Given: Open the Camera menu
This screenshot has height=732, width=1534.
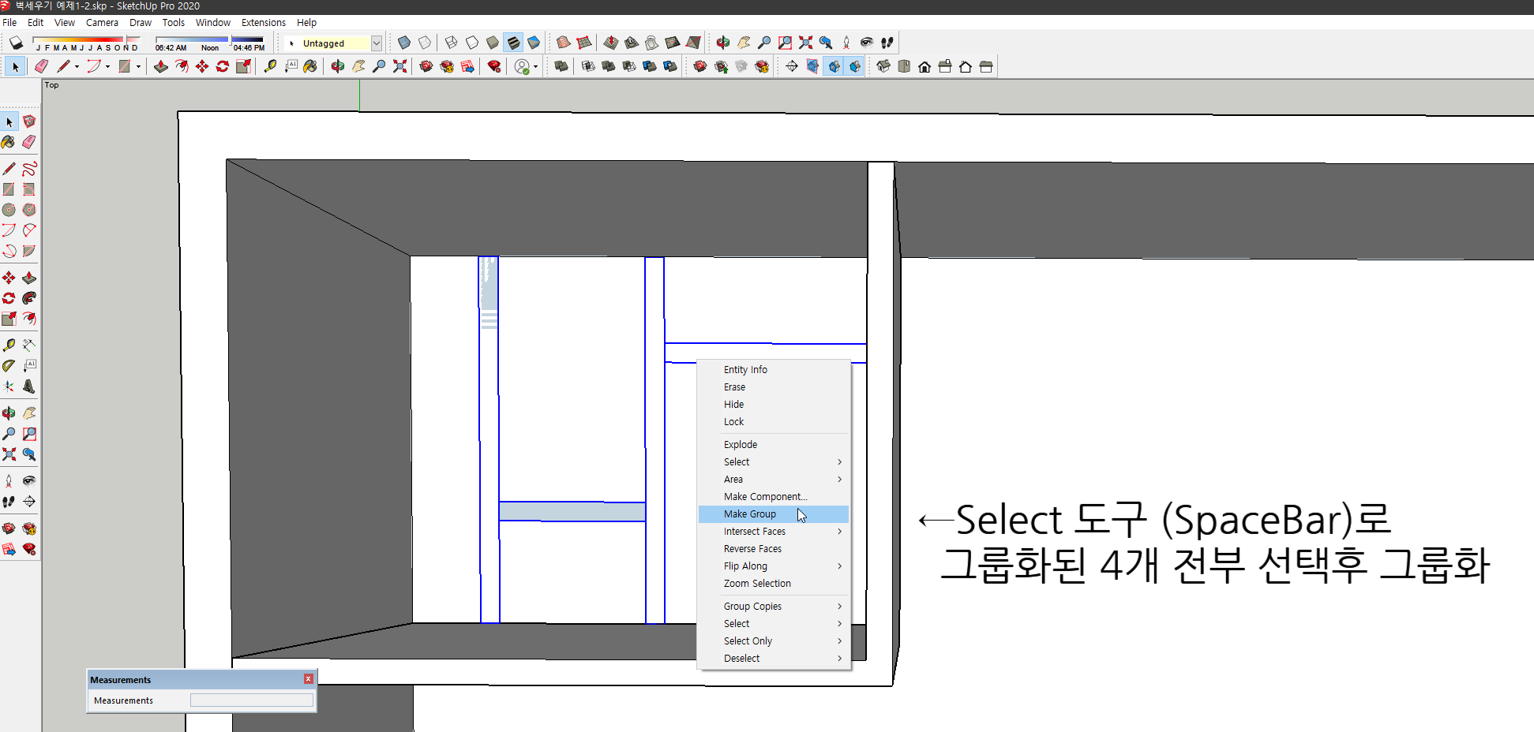Looking at the screenshot, I should tap(102, 22).
